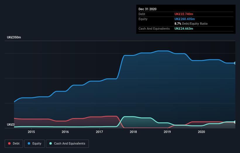Click the Cash And Equivalents end point marker
240x153 pixels.
[235, 122]
